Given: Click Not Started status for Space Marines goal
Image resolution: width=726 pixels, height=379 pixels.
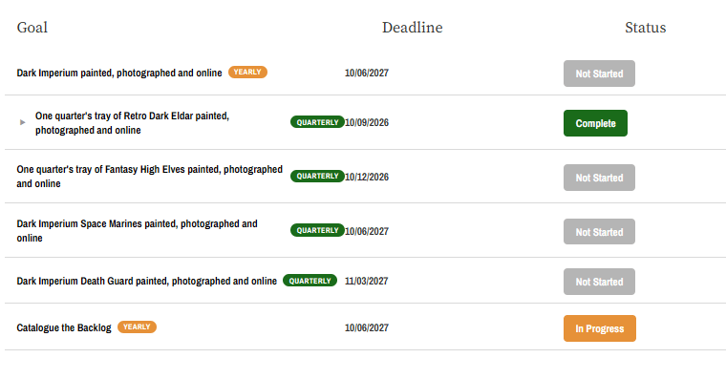Looking at the screenshot, I should pos(599,232).
